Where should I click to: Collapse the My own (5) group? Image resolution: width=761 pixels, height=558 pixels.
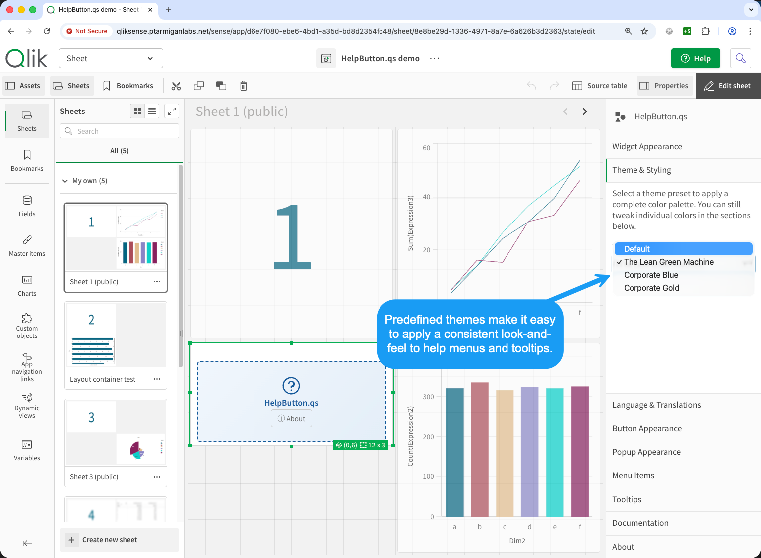click(x=65, y=181)
